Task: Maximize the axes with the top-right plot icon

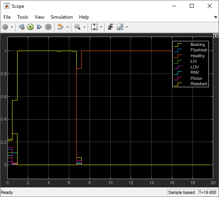Action: pyautogui.click(x=215, y=35)
